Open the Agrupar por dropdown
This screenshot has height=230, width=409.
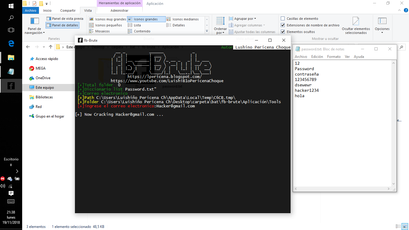click(242, 19)
